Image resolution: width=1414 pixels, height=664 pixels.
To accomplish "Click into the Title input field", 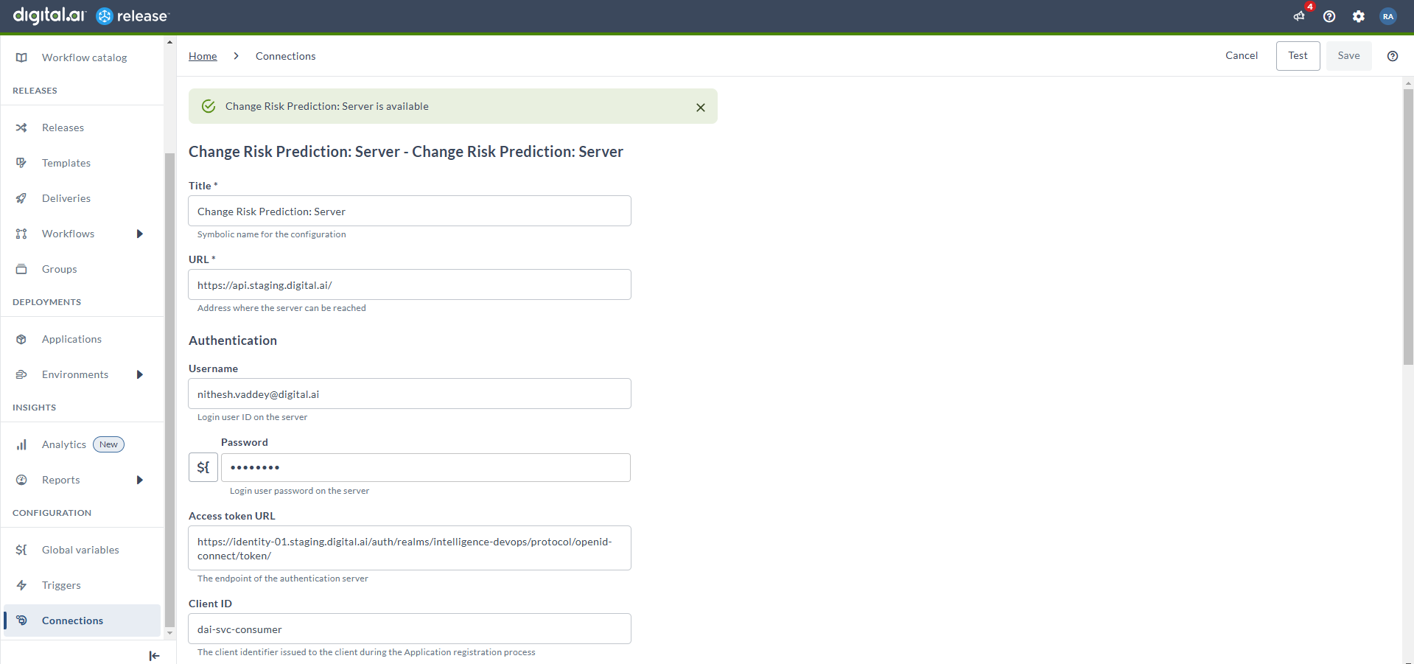I will click(410, 211).
